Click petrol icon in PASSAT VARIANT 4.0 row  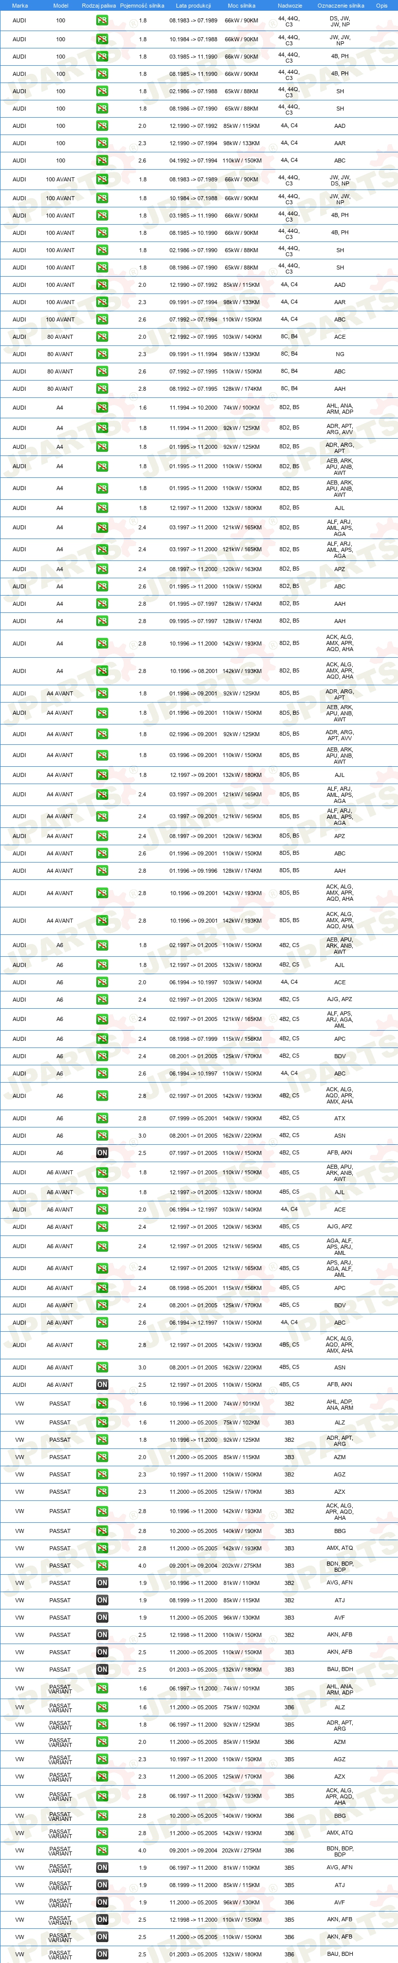click(x=102, y=1850)
